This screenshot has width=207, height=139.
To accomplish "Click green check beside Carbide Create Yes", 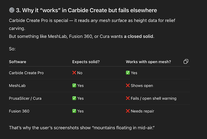I will coord(128,73).
